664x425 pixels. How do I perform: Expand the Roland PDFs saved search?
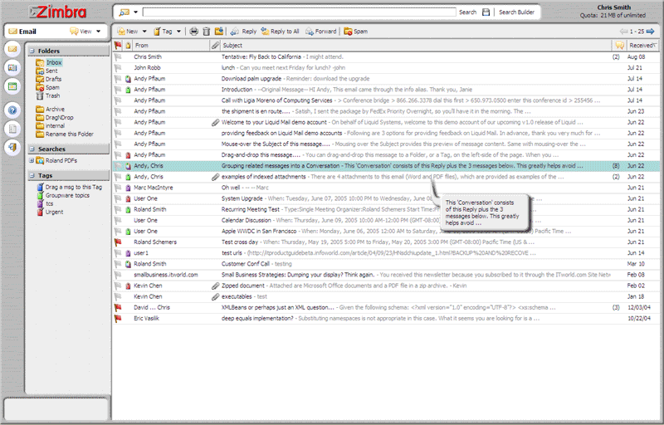[x=32, y=160]
